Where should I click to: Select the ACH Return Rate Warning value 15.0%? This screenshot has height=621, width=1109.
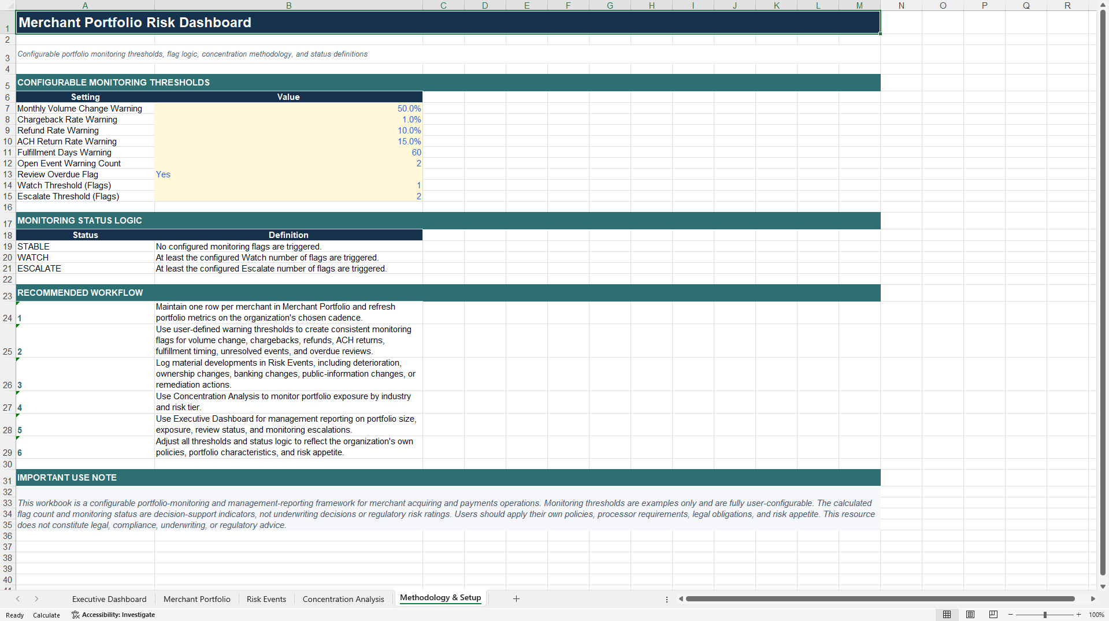288,142
